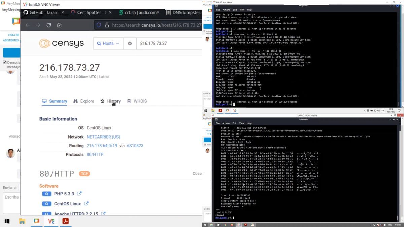Open Actions menu in top-right terminal
The height and width of the screenshot is (227, 404).
226,10
